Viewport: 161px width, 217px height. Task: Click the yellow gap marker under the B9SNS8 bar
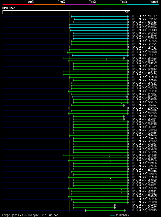click(x=111, y=178)
